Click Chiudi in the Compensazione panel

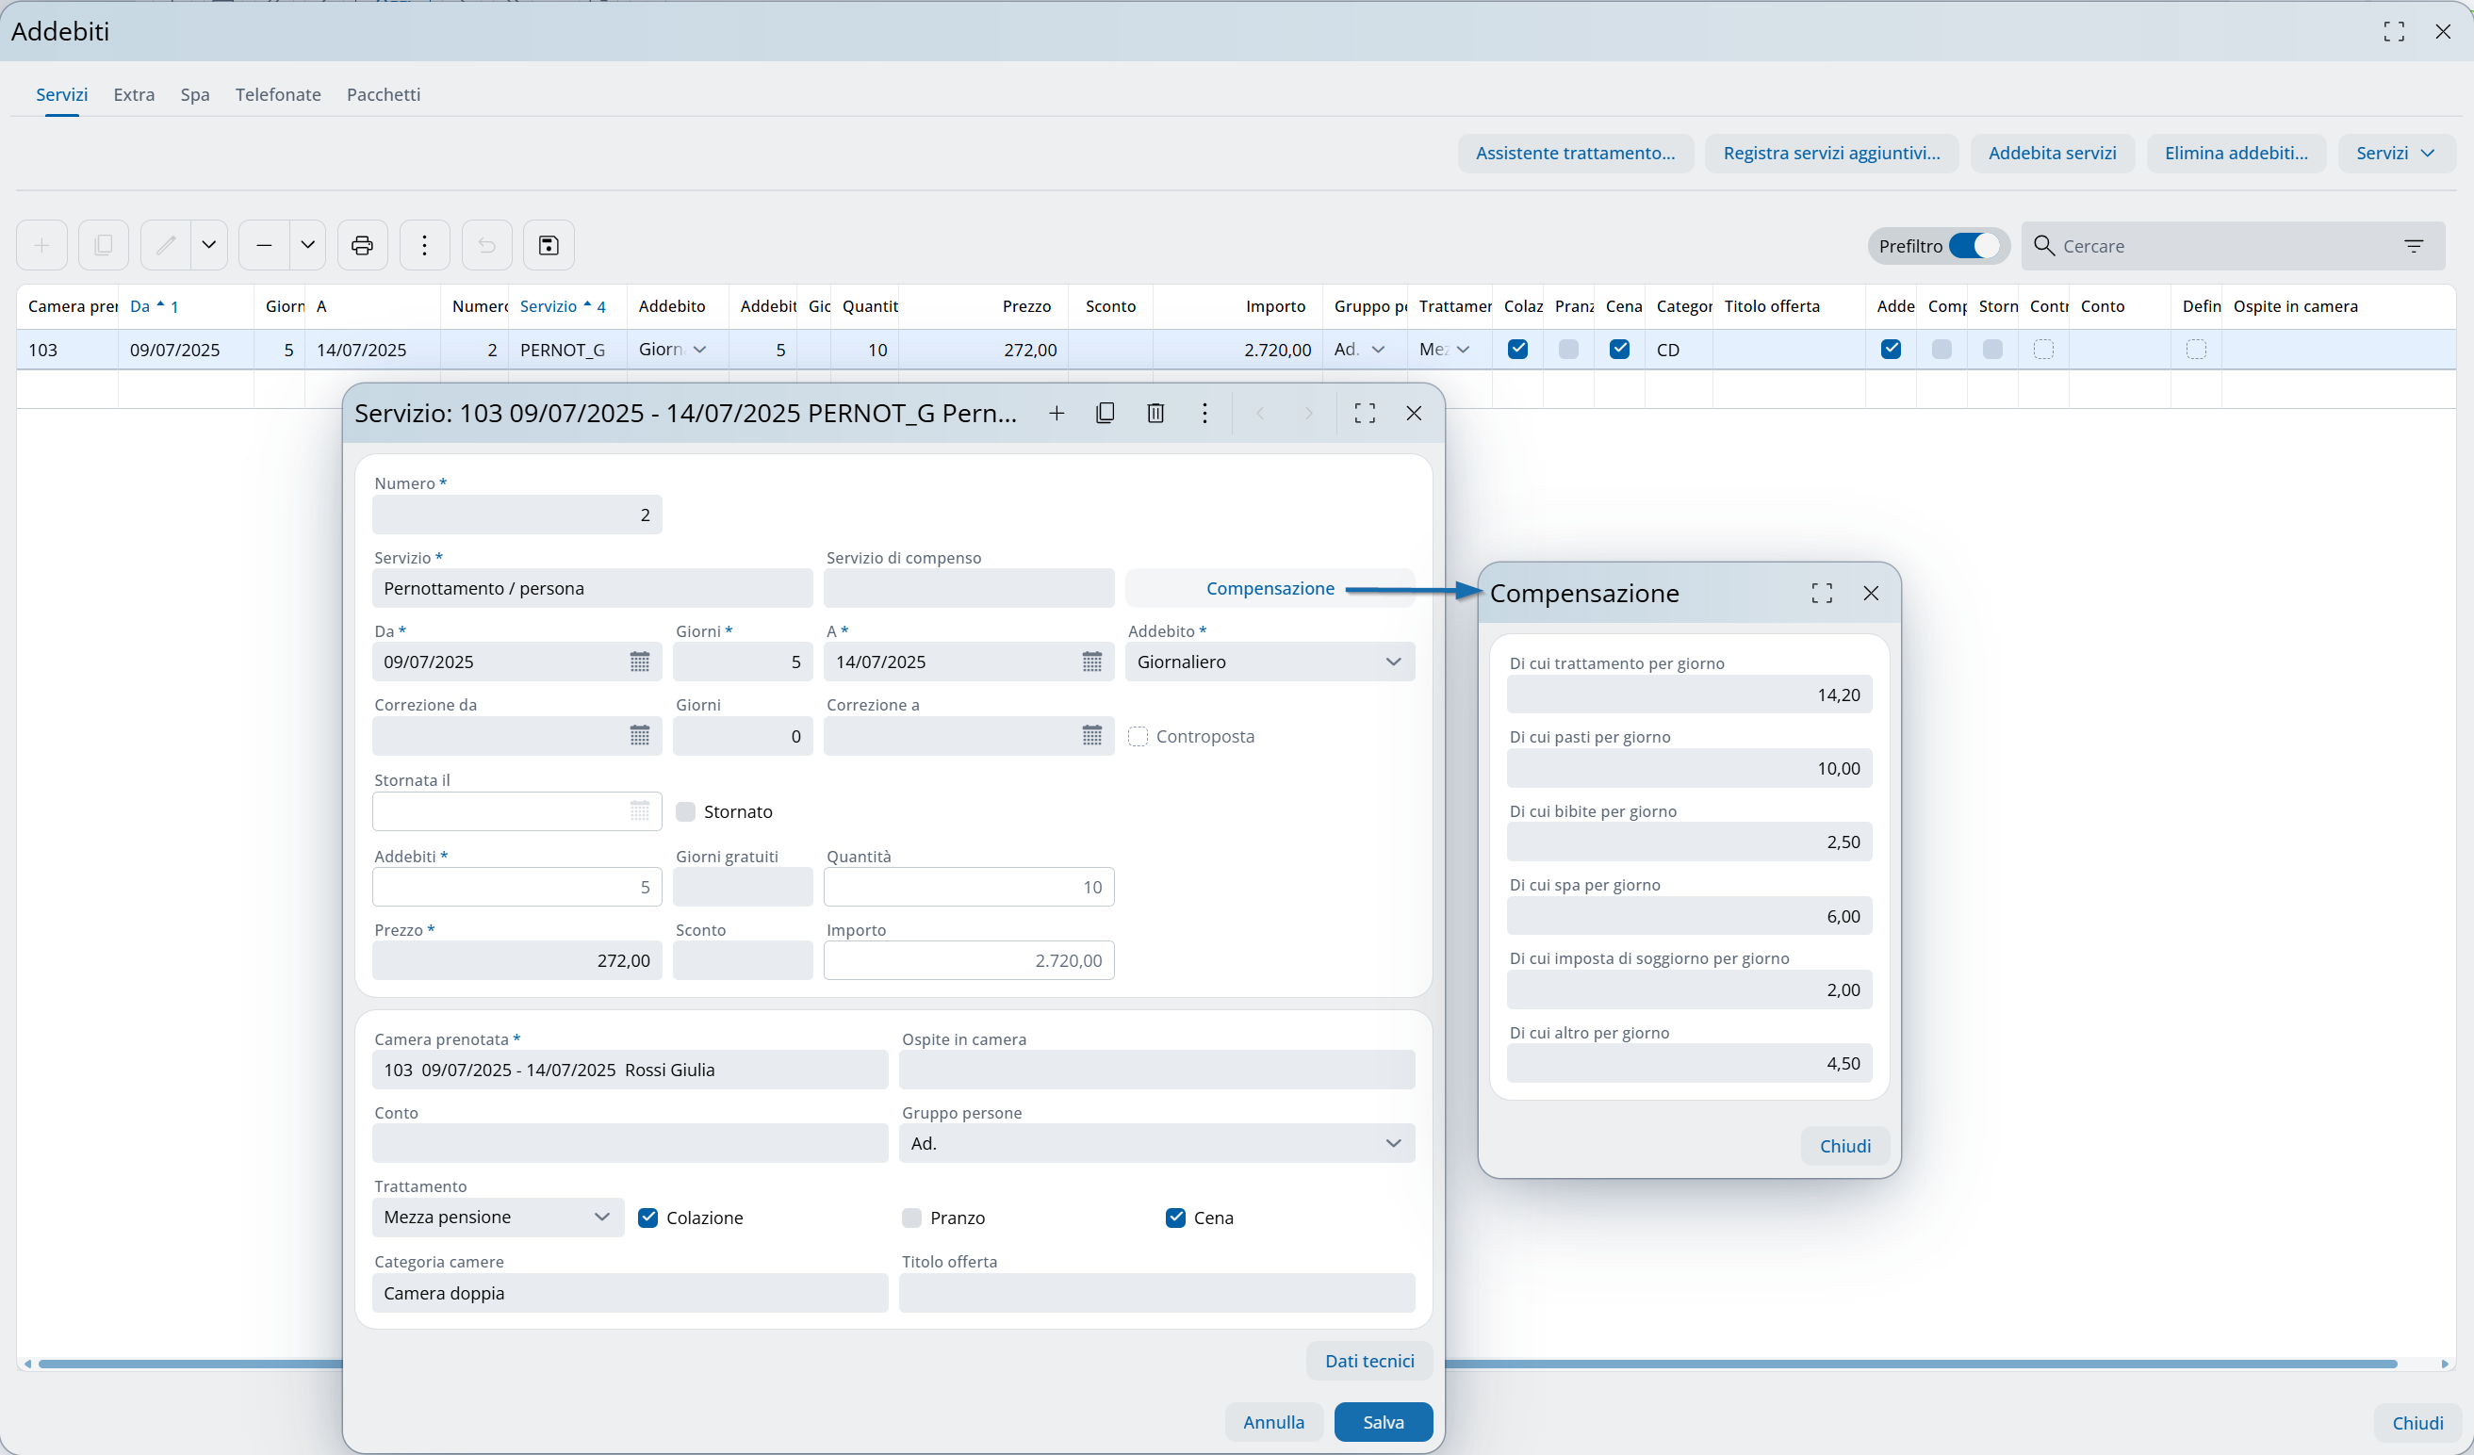coord(1844,1146)
